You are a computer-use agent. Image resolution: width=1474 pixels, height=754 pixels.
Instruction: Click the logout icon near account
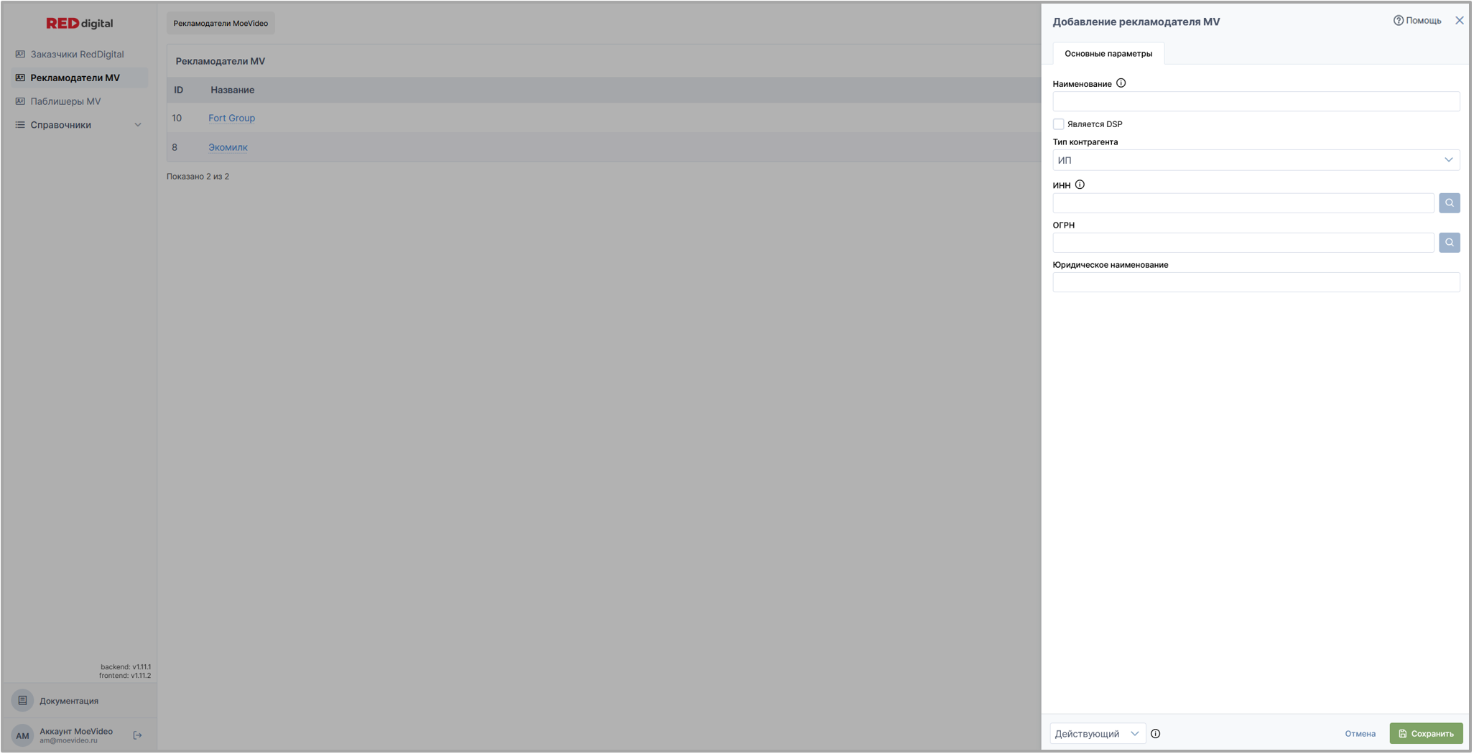tap(138, 735)
